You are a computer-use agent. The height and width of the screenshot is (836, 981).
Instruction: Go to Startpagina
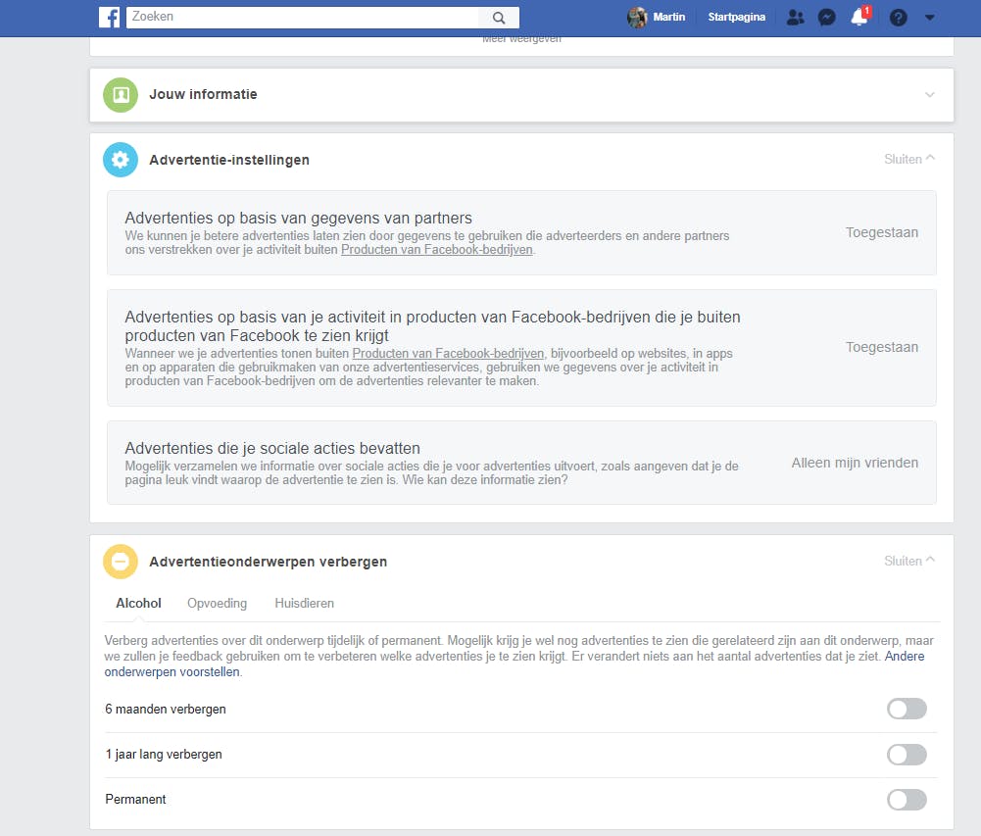coord(736,17)
